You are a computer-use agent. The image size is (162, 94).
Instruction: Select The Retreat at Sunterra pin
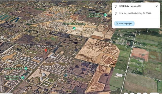click(x=74, y=28)
